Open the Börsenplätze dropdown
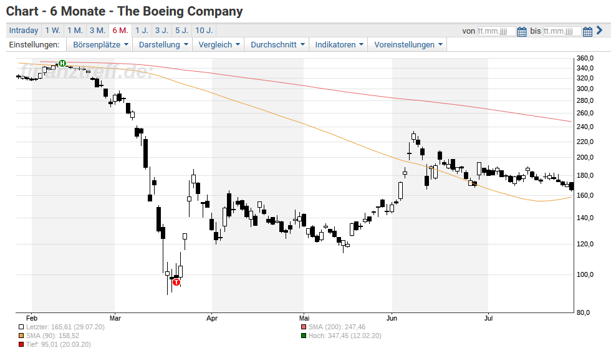 100,45
